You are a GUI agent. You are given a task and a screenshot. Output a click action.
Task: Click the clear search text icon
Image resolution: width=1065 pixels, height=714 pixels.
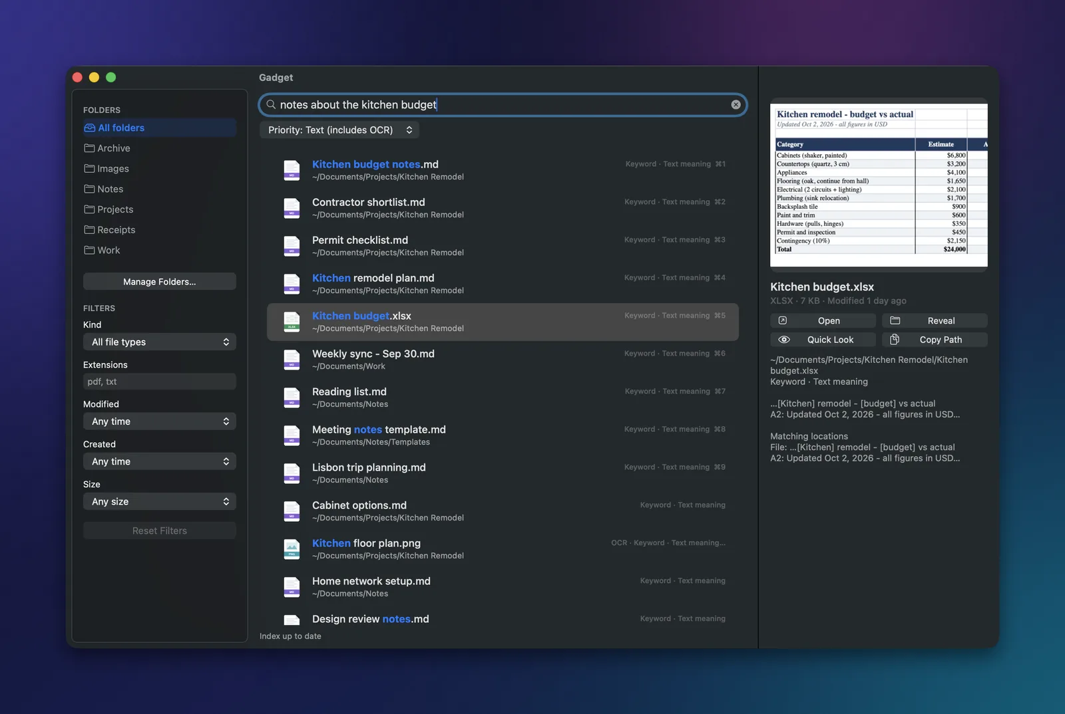point(736,104)
